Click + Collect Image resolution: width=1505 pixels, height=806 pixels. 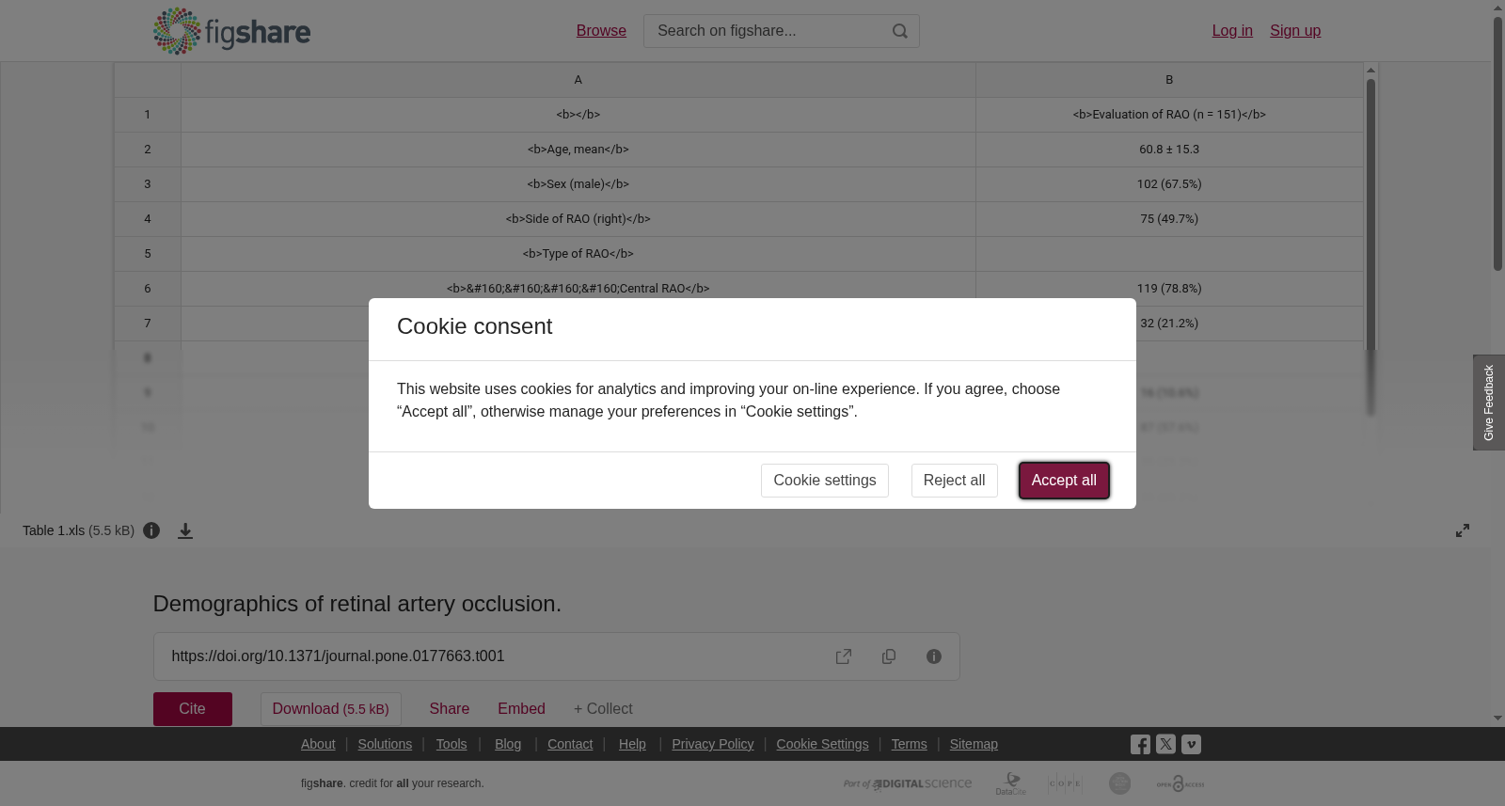(x=603, y=709)
